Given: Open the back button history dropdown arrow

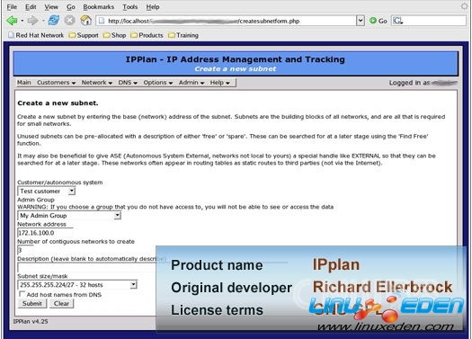Looking at the screenshot, I should click(x=22, y=21).
